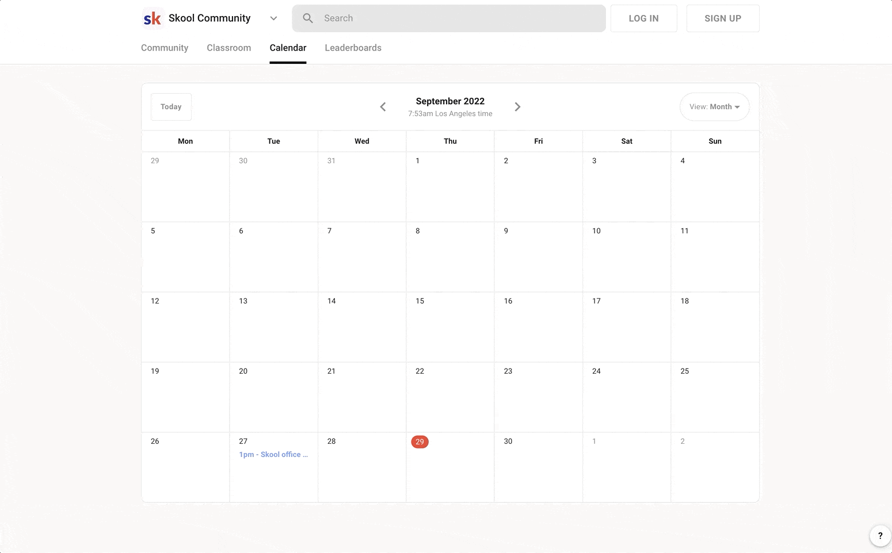Open the help question mark button
This screenshot has height=553, width=892.
880,536
